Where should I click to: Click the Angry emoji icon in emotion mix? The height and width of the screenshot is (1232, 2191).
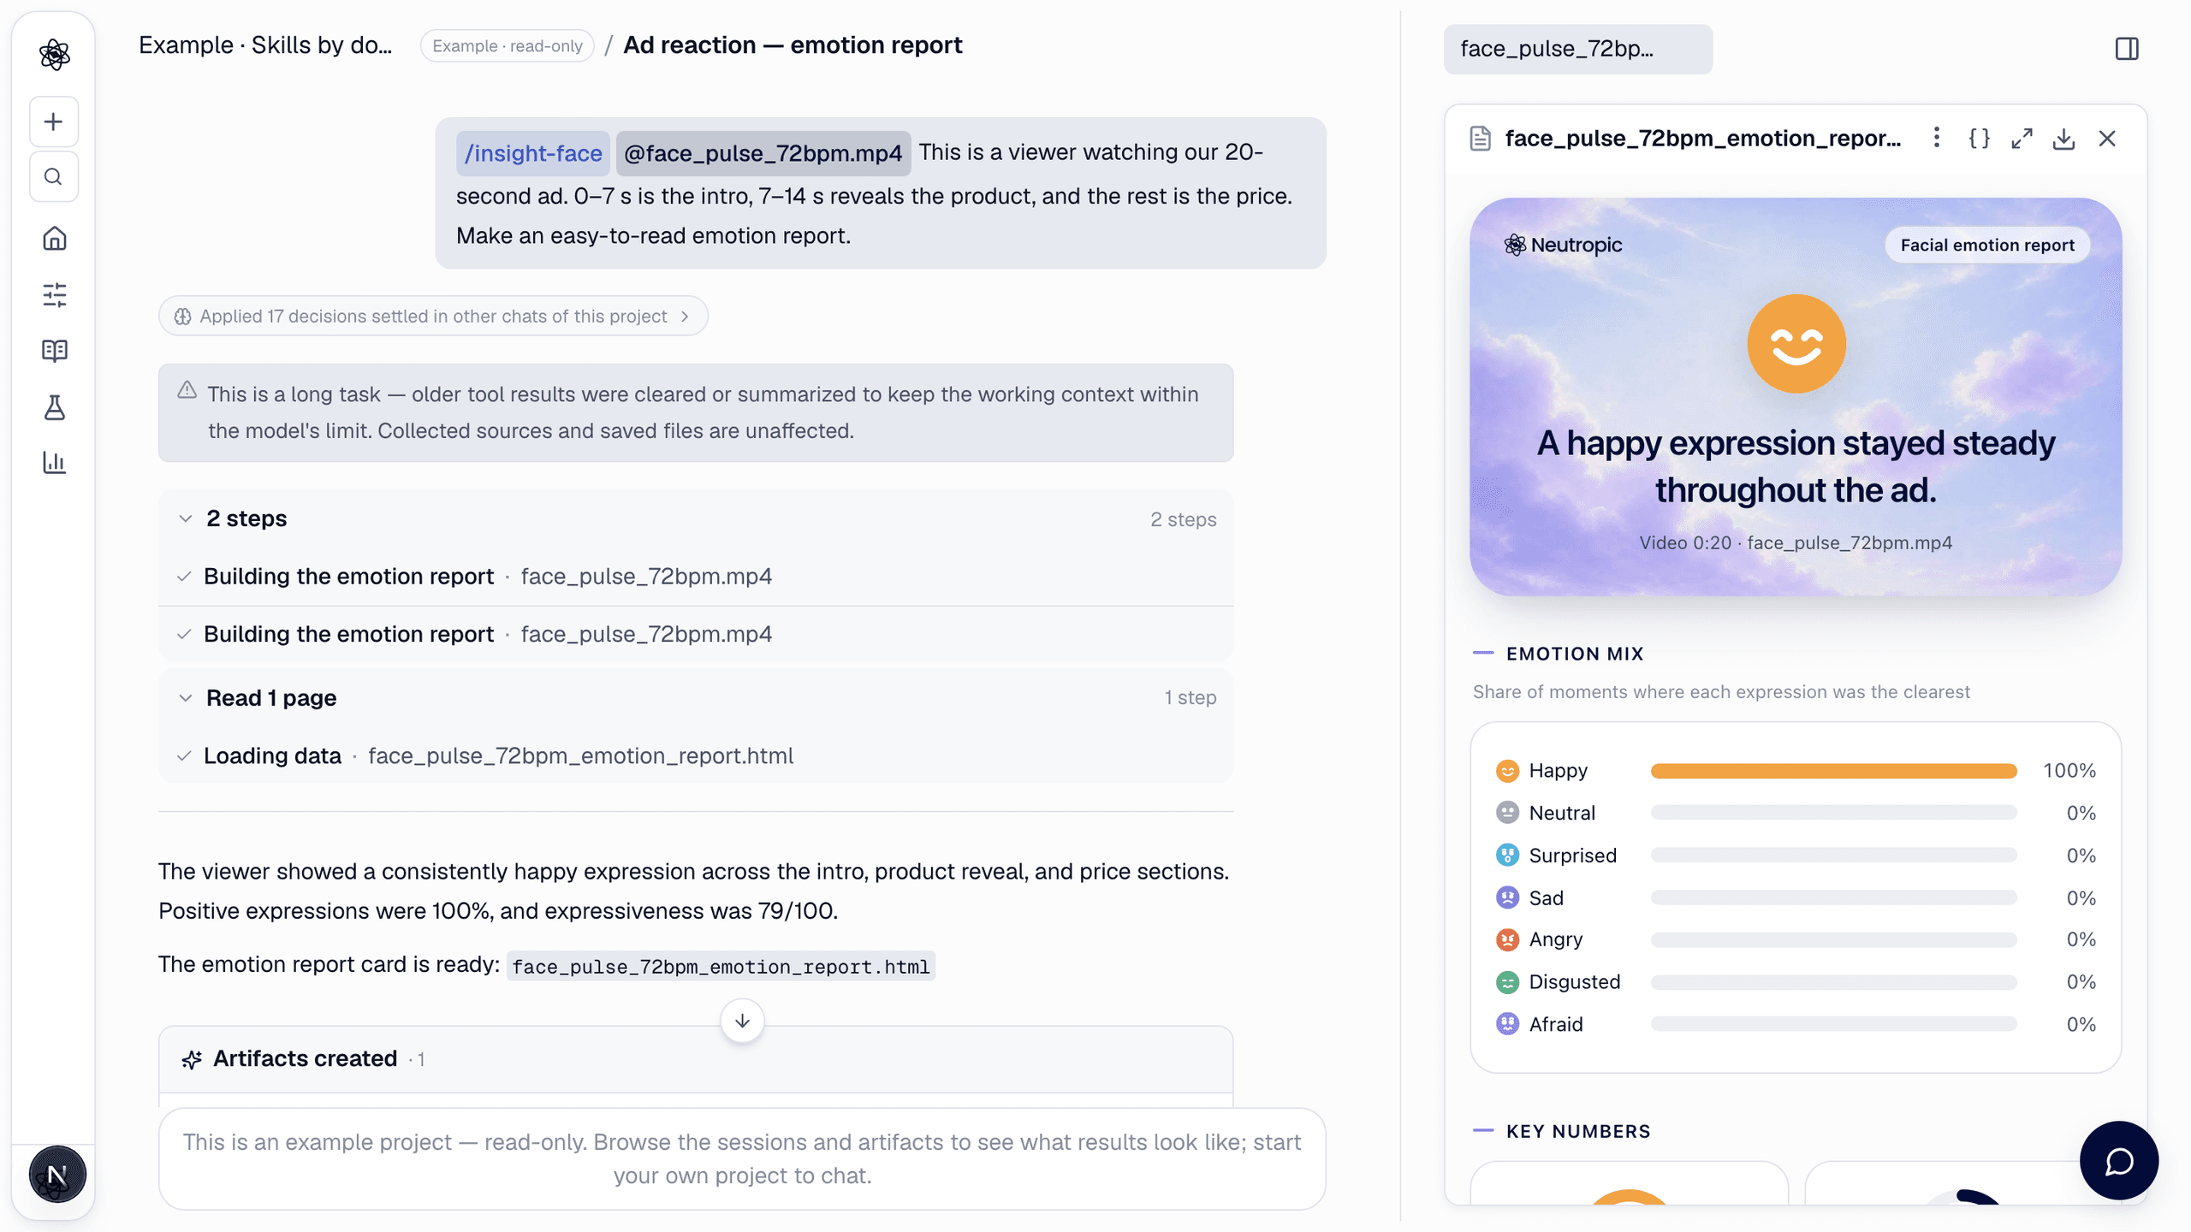[x=1507, y=939]
